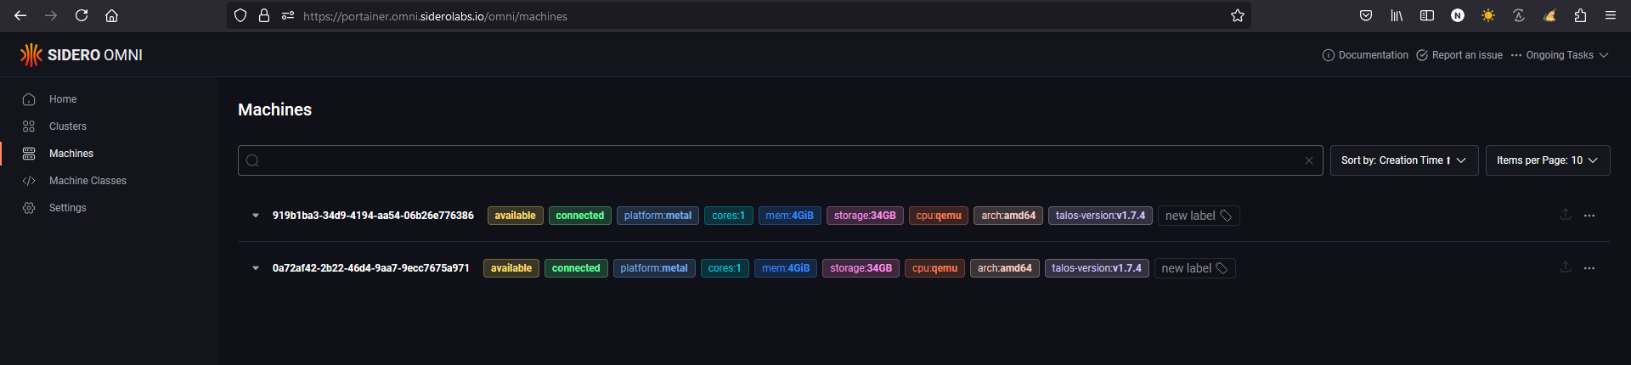Clear the search field with X
The width and height of the screenshot is (1631, 365).
click(x=1309, y=160)
